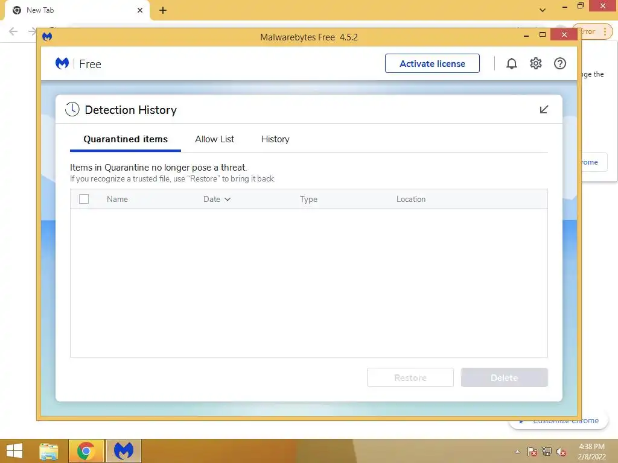Click the Delete button
Viewport: 618px width, 463px height.
coord(505,377)
